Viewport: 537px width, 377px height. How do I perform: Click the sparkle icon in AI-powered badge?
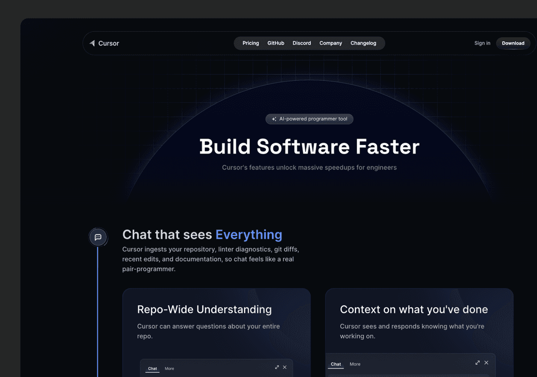(274, 119)
